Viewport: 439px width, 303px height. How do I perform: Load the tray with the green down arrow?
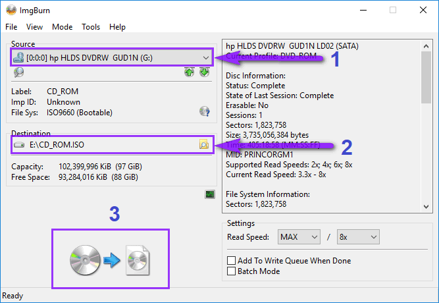coord(205,72)
